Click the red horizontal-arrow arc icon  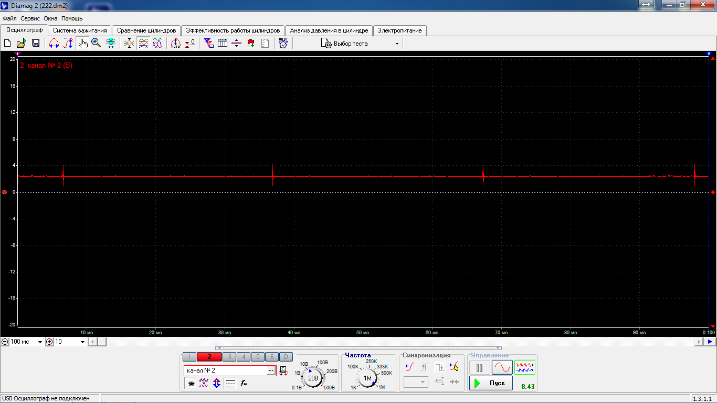coord(54,44)
